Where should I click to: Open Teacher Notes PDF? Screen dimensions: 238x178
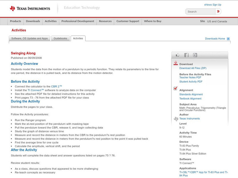click(190, 77)
